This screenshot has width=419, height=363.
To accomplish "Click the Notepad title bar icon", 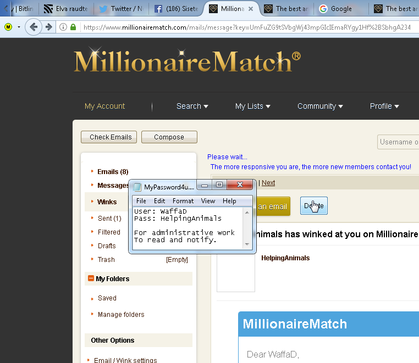I will point(137,187).
